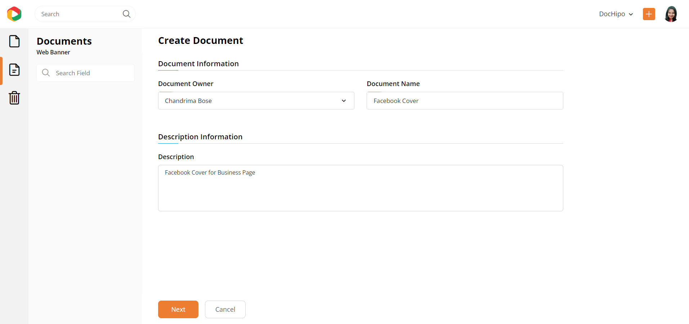Open the blank page icon in left sidebar

click(x=14, y=41)
